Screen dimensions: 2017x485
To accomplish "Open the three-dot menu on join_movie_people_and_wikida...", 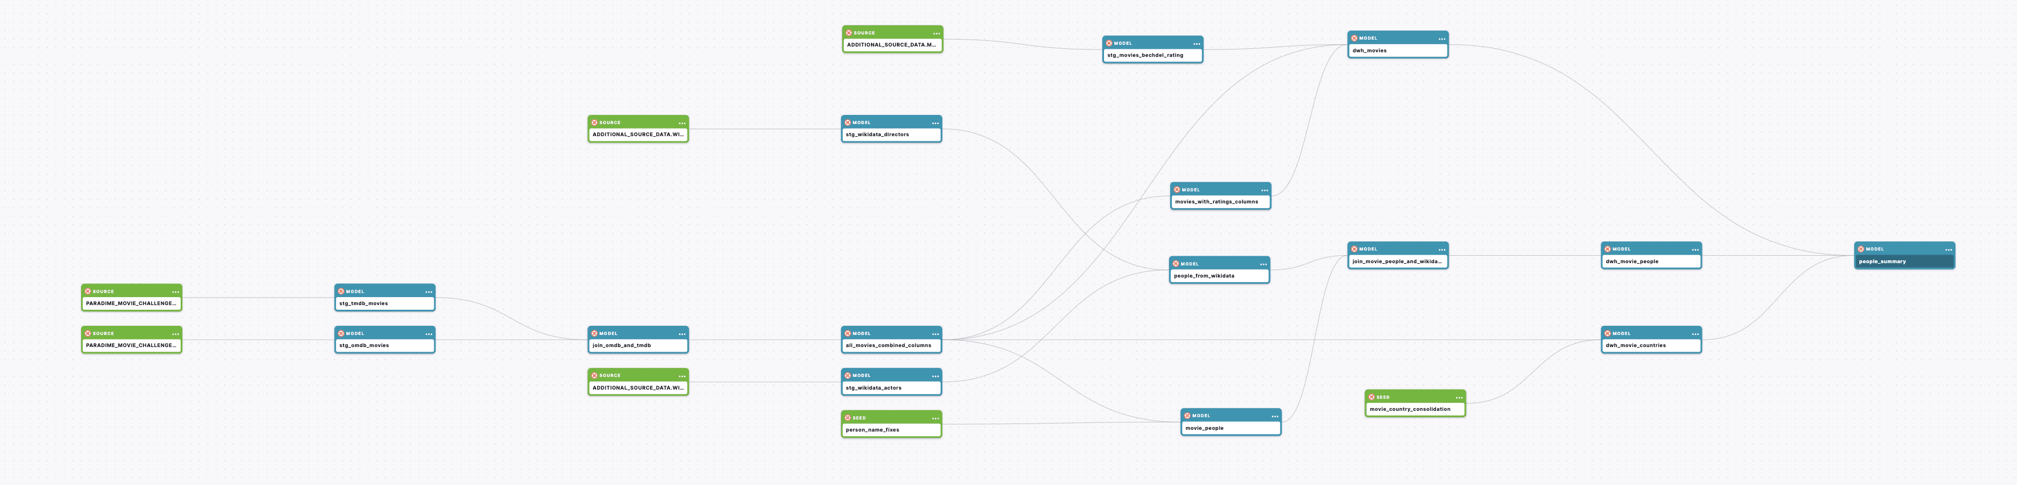I will 1442,251.
